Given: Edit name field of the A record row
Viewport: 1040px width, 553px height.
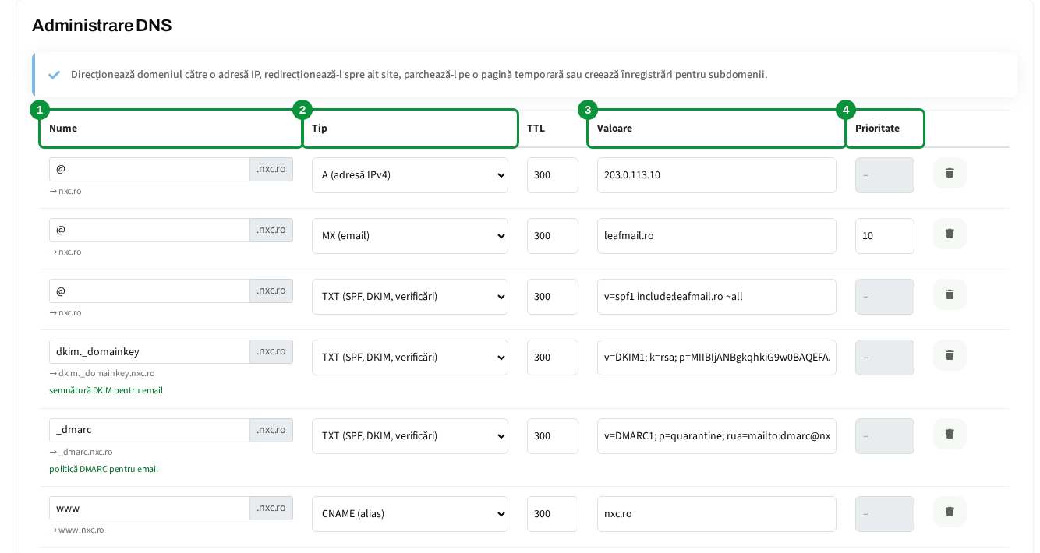Looking at the screenshot, I should point(150,169).
